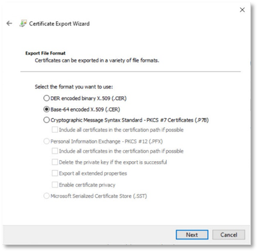The height and width of the screenshot is (252, 258).
Task: Click the Export File Format heading
Action: 46,53
